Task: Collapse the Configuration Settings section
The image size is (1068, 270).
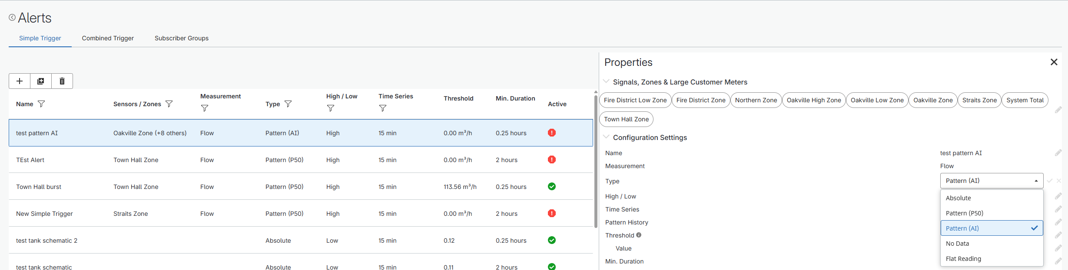Action: point(607,137)
